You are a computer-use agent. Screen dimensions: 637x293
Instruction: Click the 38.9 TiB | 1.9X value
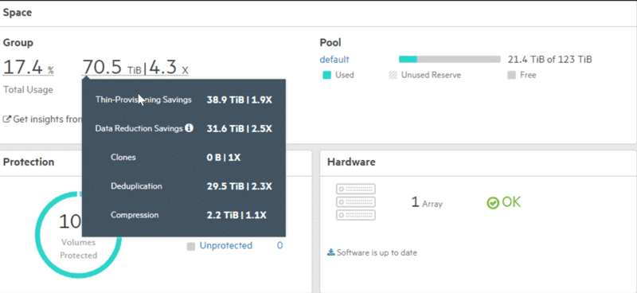point(240,100)
